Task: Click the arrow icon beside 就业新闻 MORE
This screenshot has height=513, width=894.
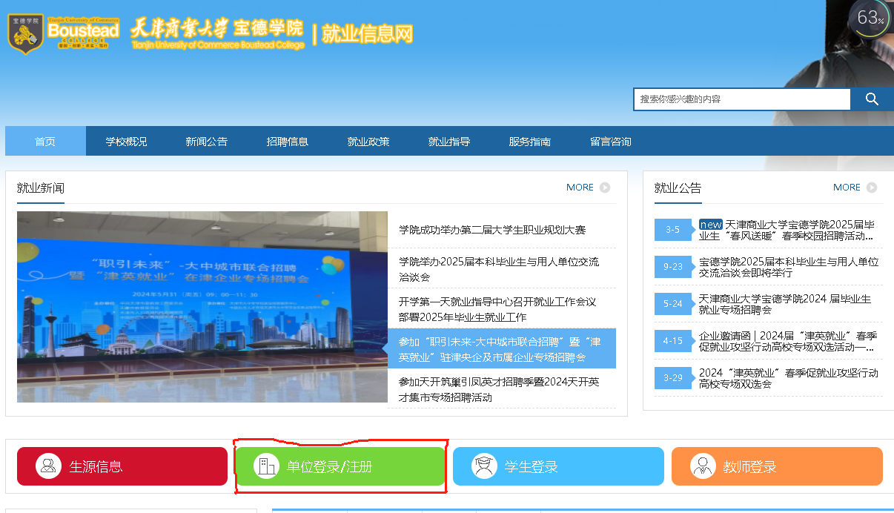Action: (x=605, y=188)
